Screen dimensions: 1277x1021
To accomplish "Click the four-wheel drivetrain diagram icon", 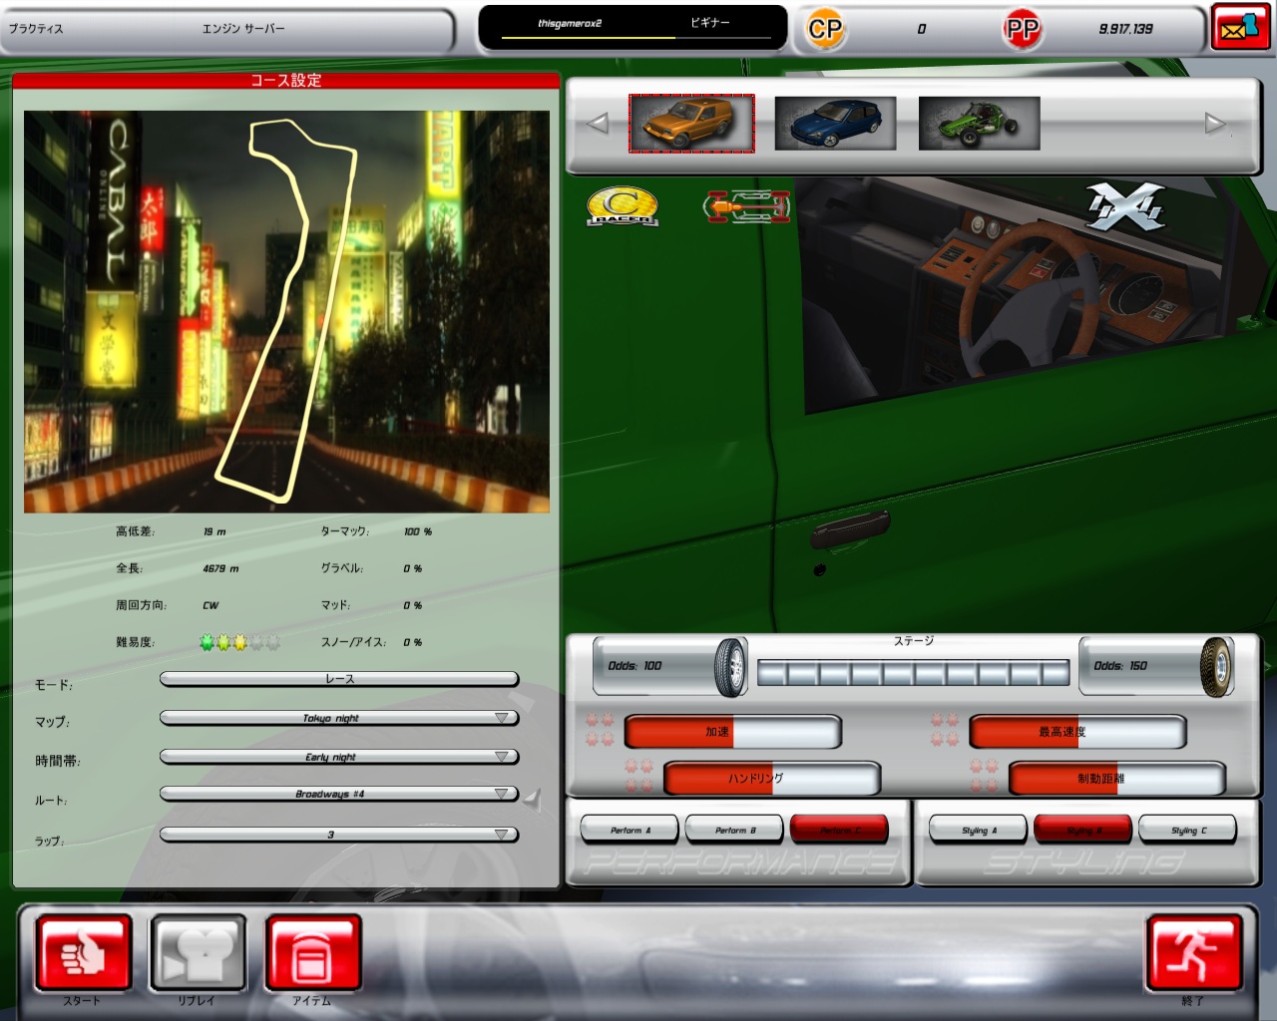I will tap(747, 206).
